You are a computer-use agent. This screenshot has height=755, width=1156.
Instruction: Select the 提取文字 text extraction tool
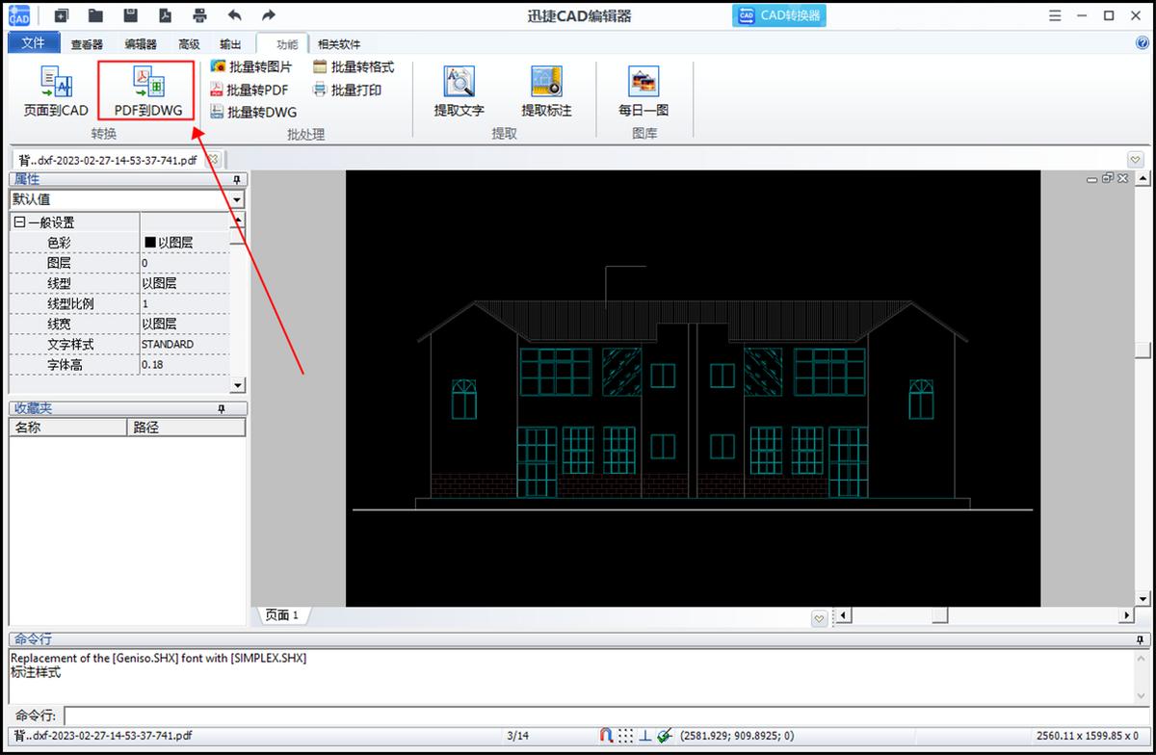460,91
